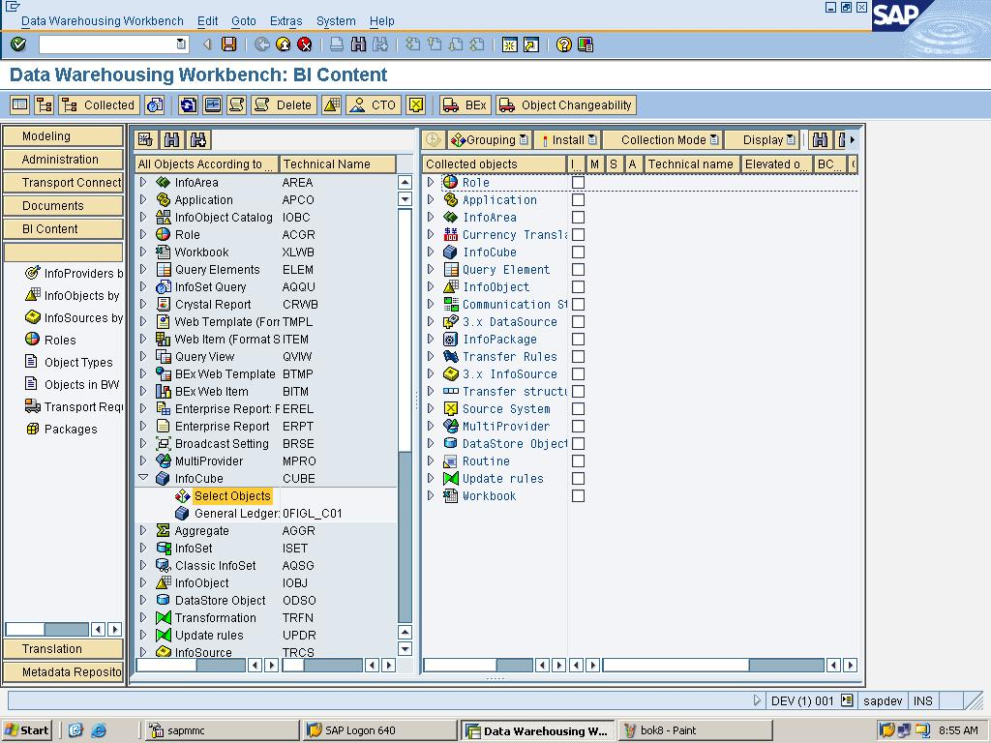Click the Print icon in the toolbar
991x743 pixels.
[x=337, y=45]
